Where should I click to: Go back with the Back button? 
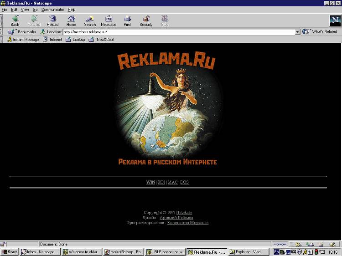tap(15, 20)
